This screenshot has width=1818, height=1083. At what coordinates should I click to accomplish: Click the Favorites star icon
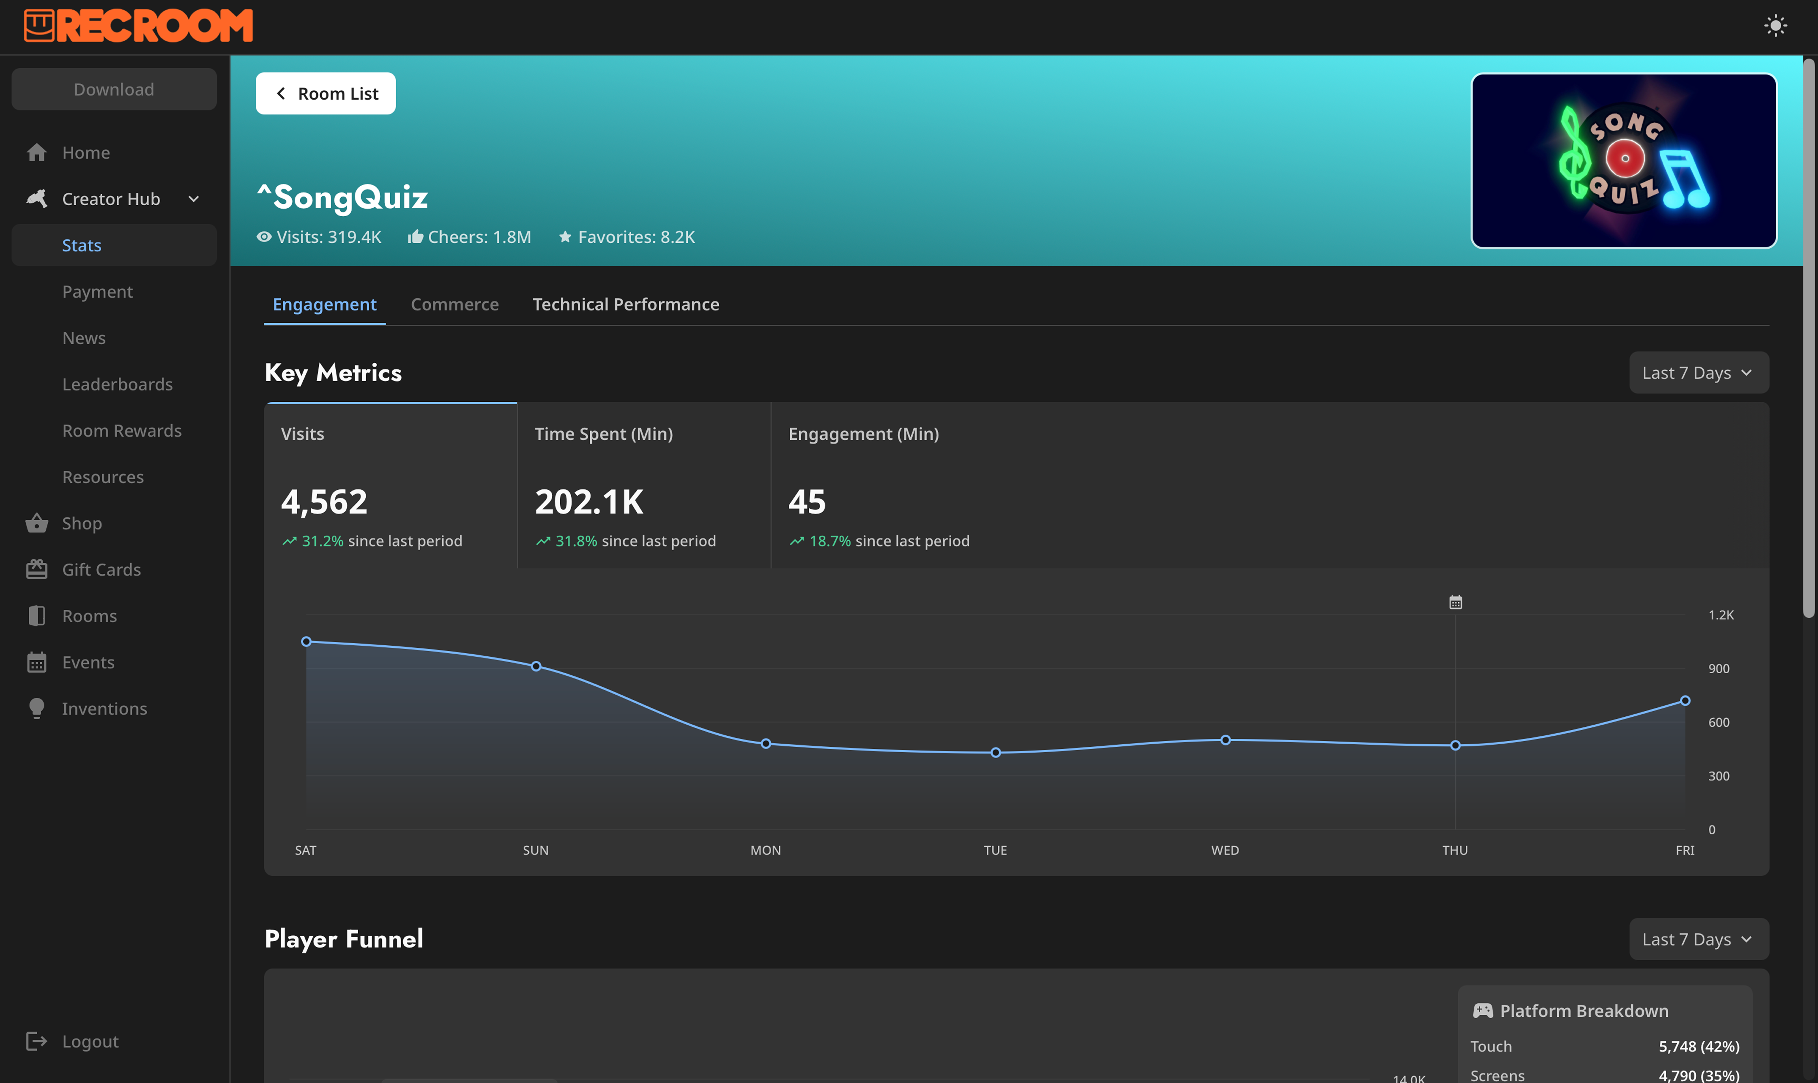(565, 236)
